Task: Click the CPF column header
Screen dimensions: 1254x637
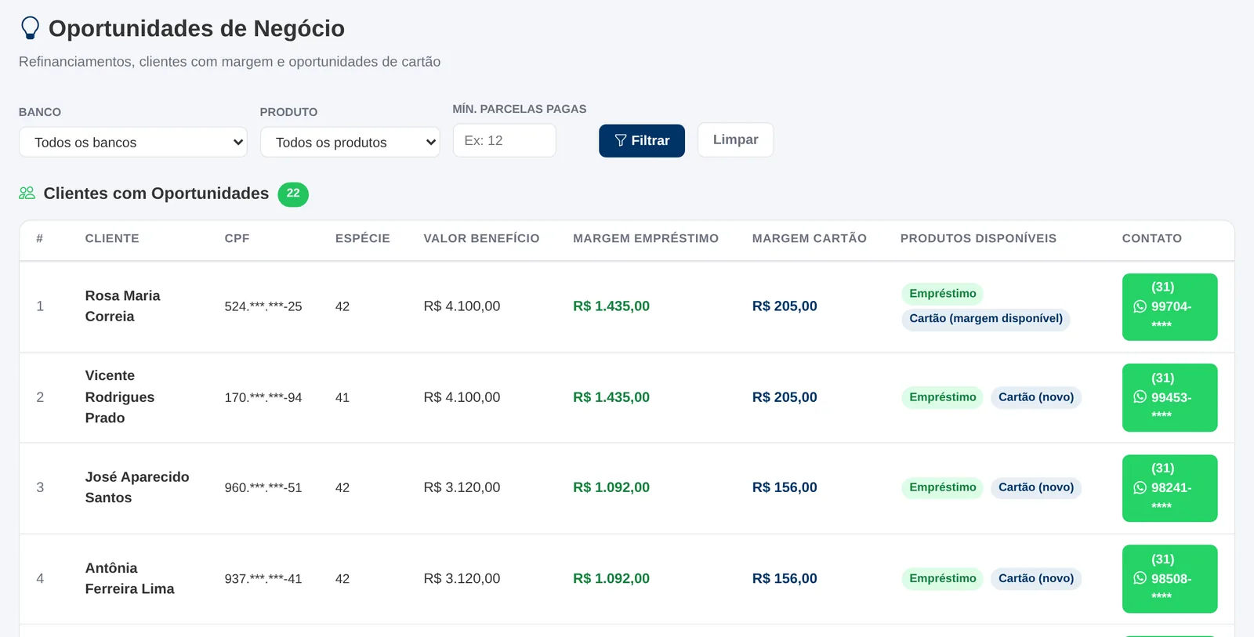Action: click(237, 238)
